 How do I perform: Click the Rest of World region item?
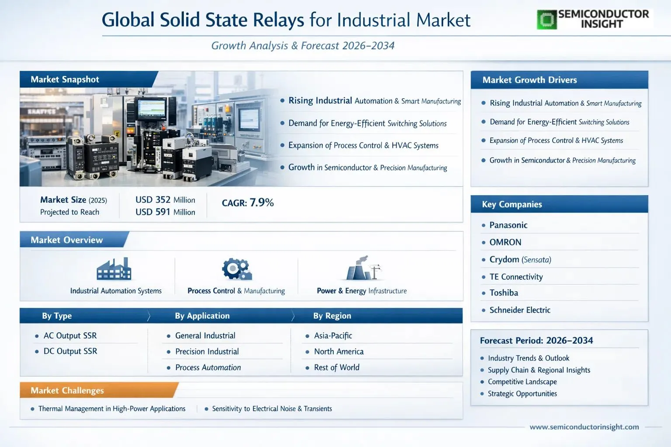pos(336,368)
